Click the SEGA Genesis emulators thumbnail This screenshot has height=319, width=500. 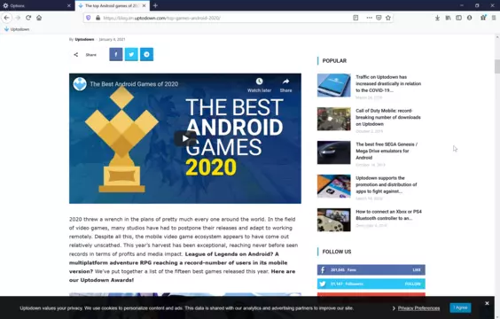[334, 152]
